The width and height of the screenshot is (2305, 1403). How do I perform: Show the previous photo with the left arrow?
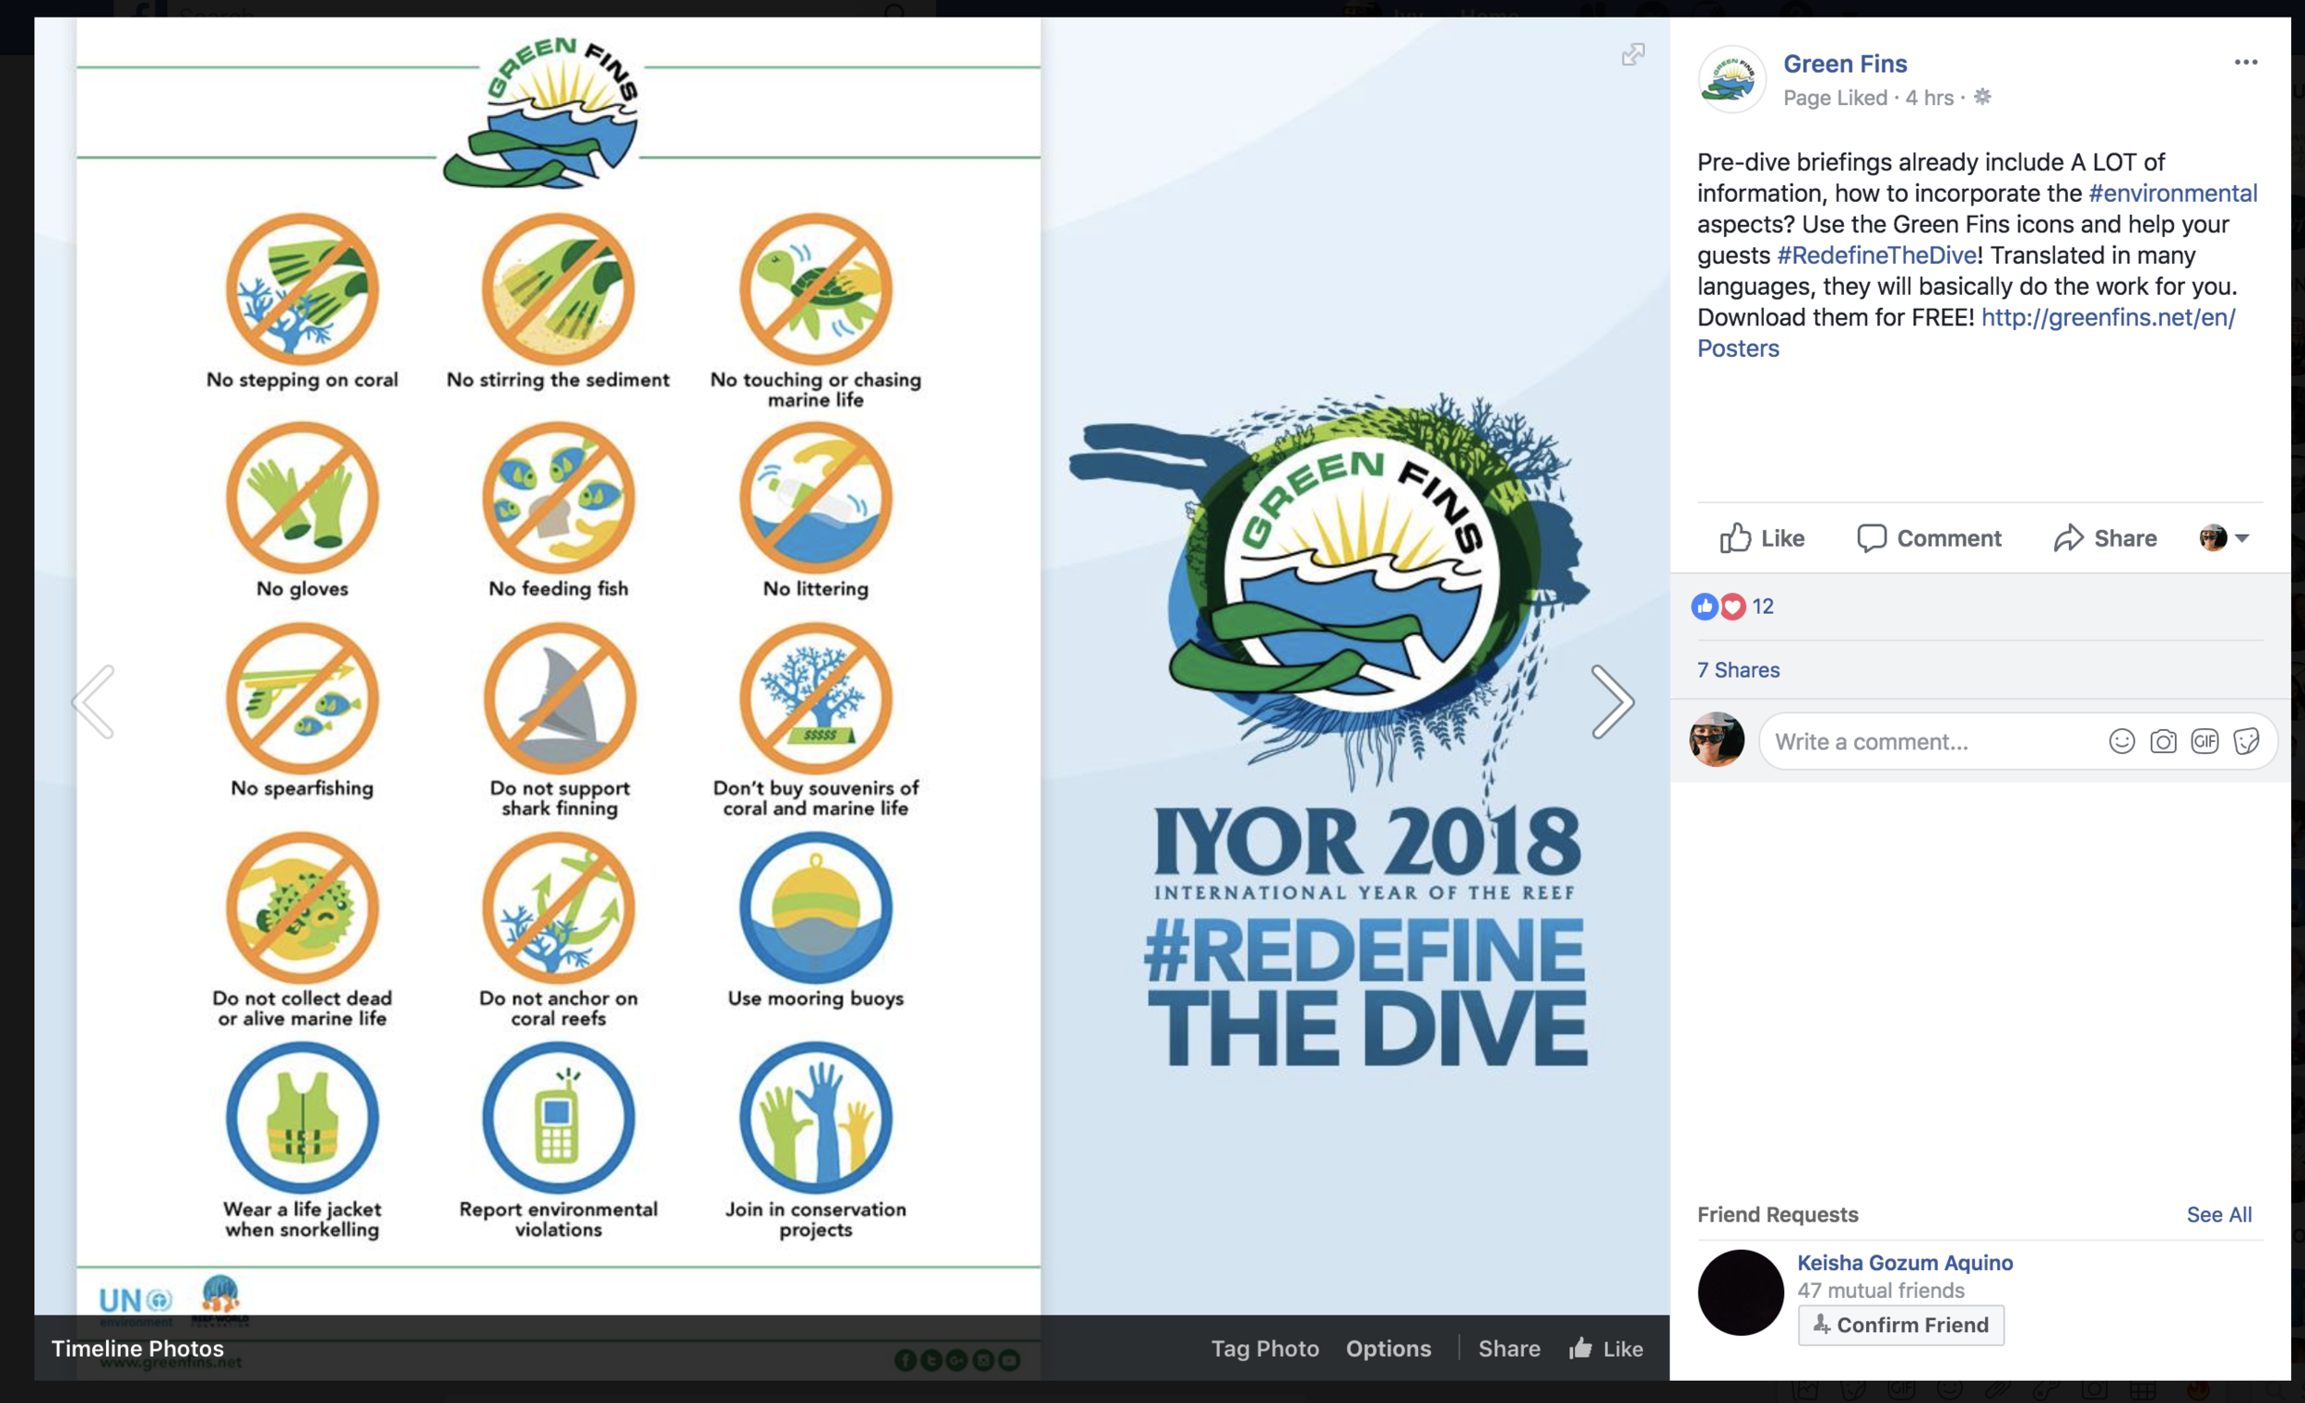point(93,701)
